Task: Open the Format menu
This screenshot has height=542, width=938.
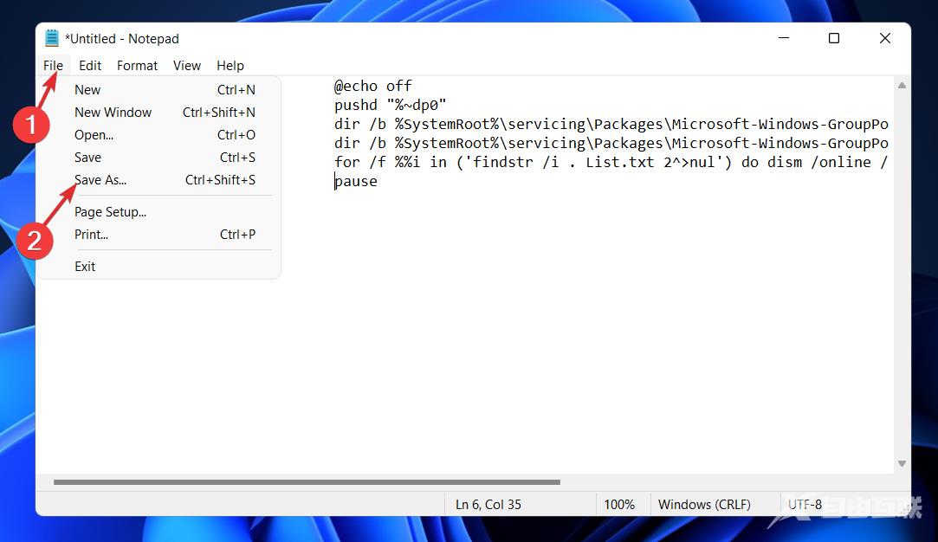Action: pyautogui.click(x=137, y=66)
